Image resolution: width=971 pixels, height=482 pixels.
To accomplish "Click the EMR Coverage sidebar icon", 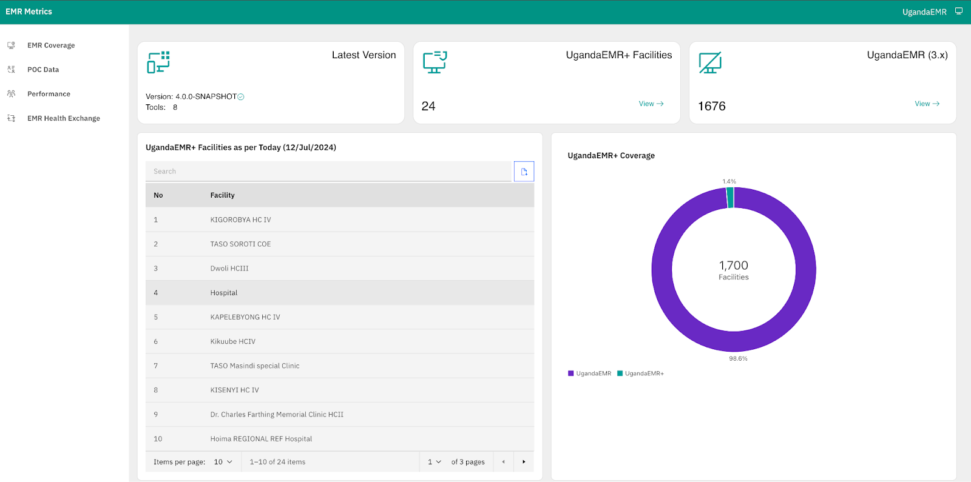I will click(x=11, y=45).
